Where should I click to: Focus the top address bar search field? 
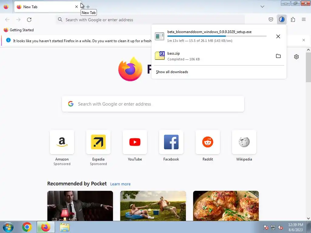tap(150, 20)
